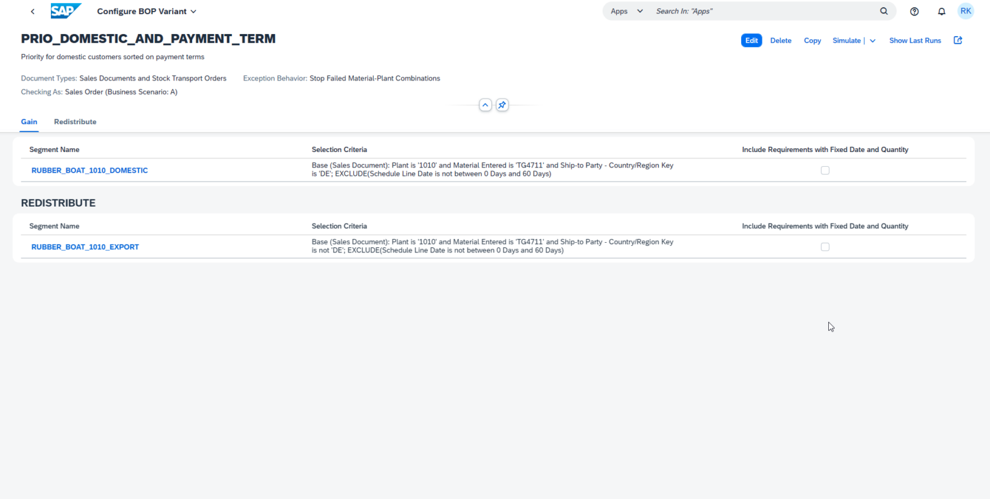
Task: Navigate back with the back arrow
Action: [32, 11]
